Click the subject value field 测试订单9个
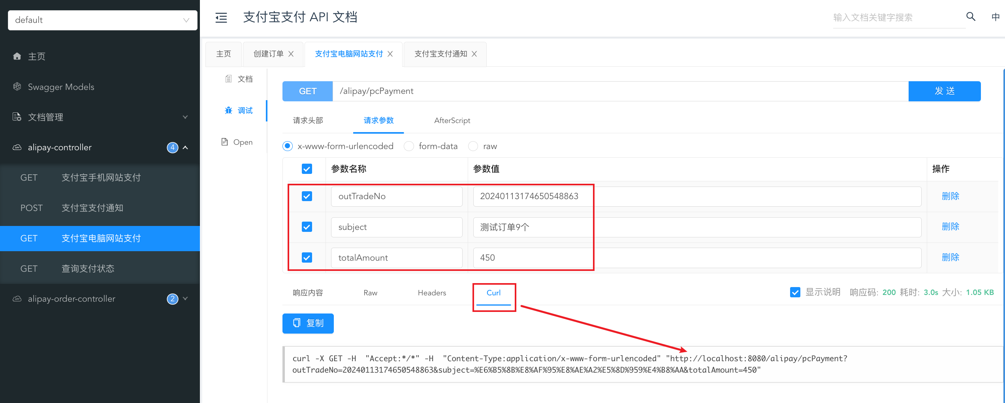This screenshot has width=1005, height=403. point(697,227)
